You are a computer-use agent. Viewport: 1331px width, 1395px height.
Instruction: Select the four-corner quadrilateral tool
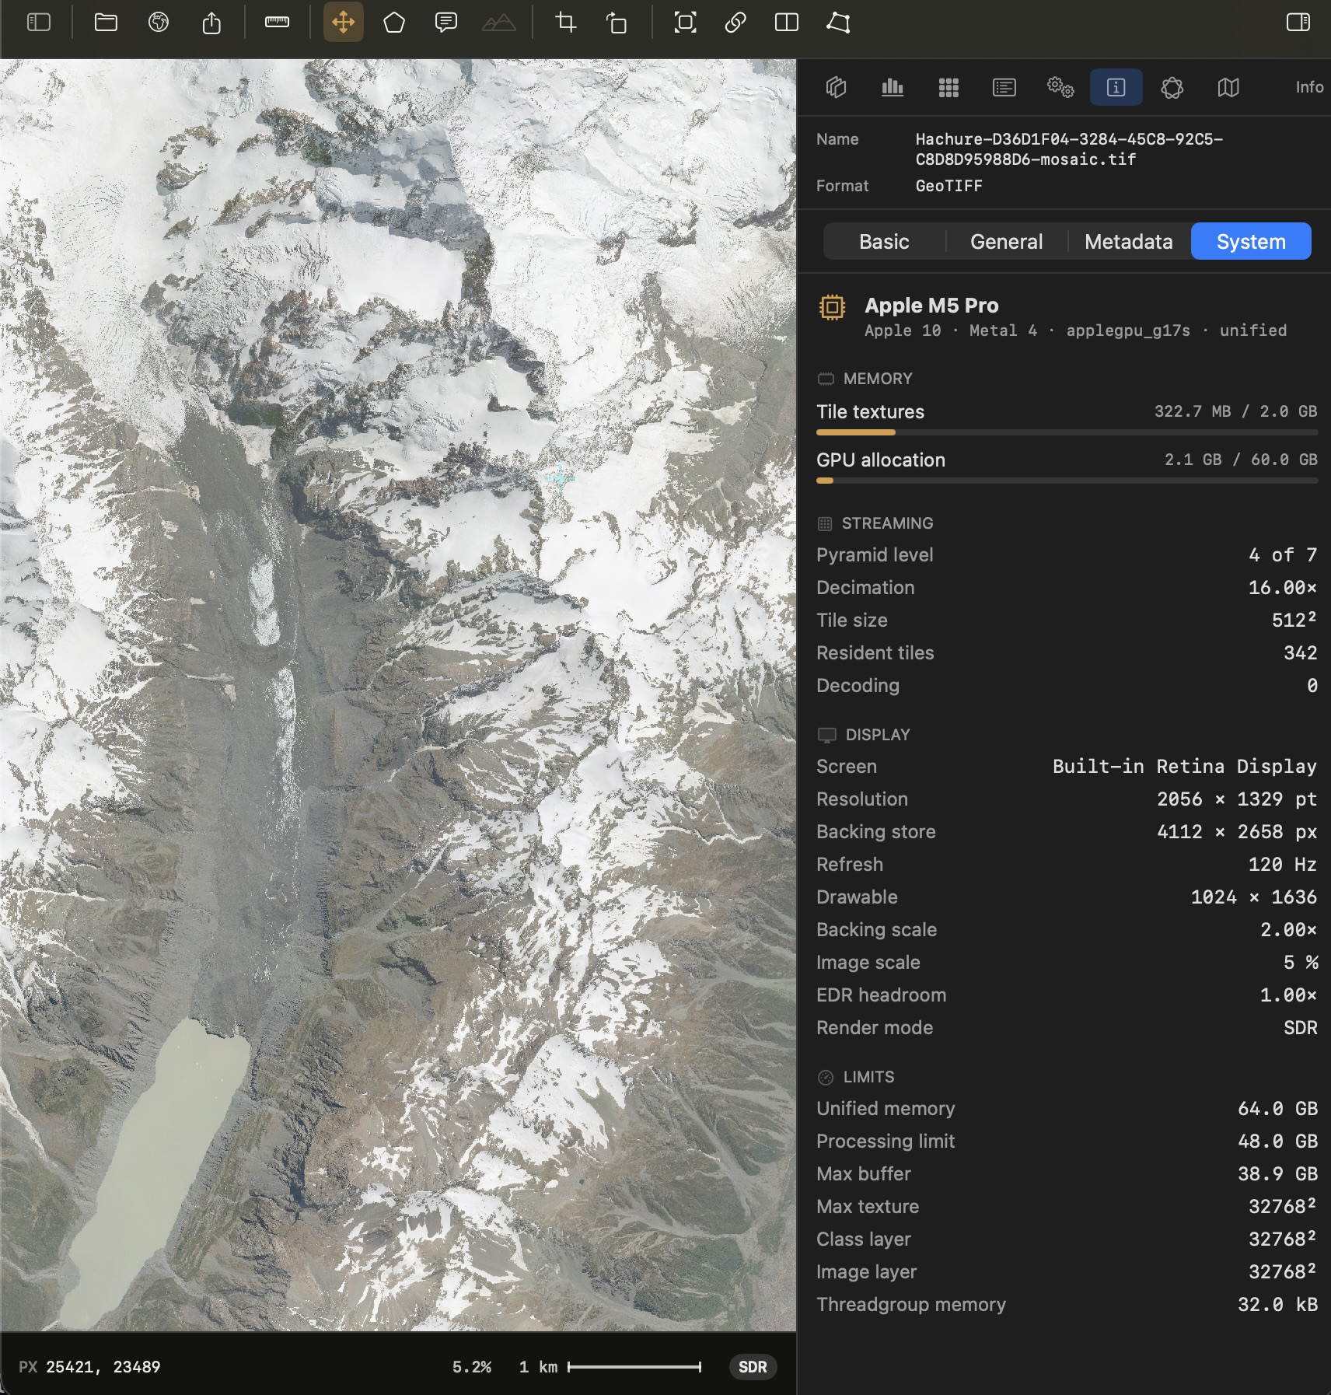838,23
